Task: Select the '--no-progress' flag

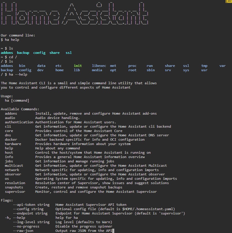Action: pos(26,226)
